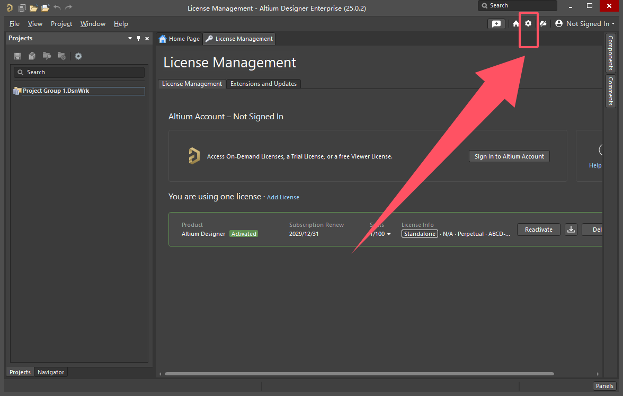Go to the Home page icon in top right
The width and height of the screenshot is (623, 396).
(x=516, y=24)
